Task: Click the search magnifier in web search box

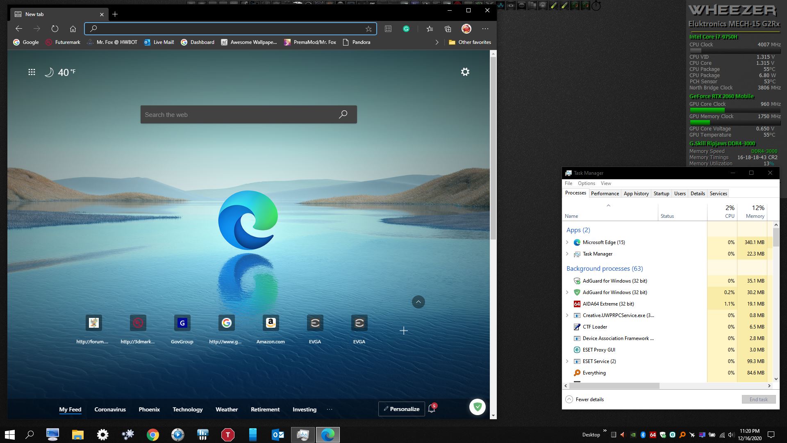Action: pyautogui.click(x=343, y=114)
